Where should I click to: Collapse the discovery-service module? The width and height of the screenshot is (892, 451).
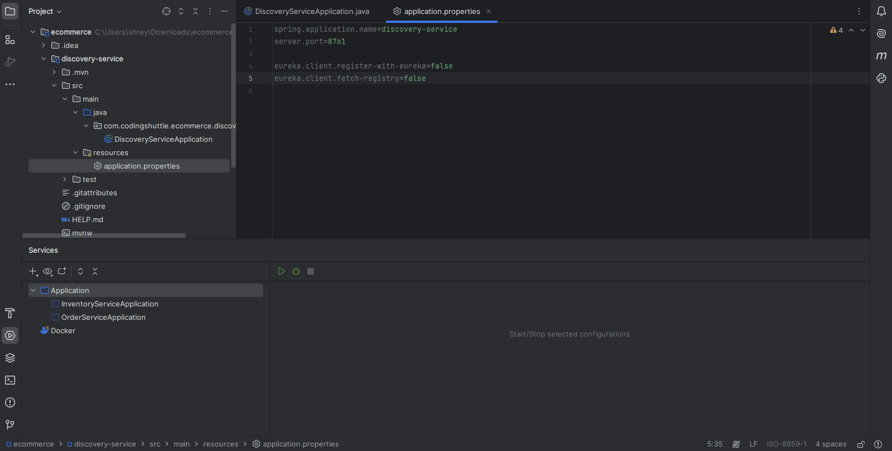click(44, 59)
